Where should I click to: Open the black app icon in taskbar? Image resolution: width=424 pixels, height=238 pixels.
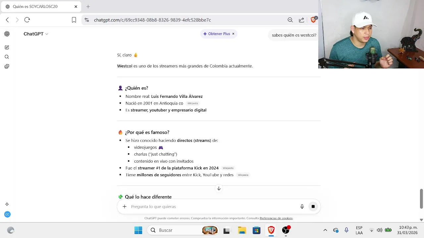[227, 230]
